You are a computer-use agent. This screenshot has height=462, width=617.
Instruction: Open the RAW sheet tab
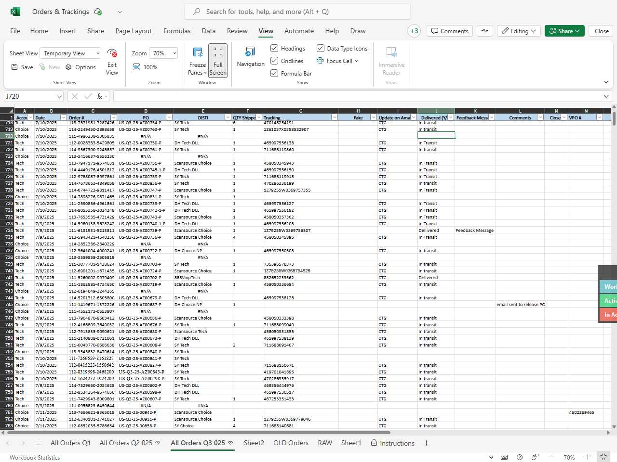tap(325, 443)
